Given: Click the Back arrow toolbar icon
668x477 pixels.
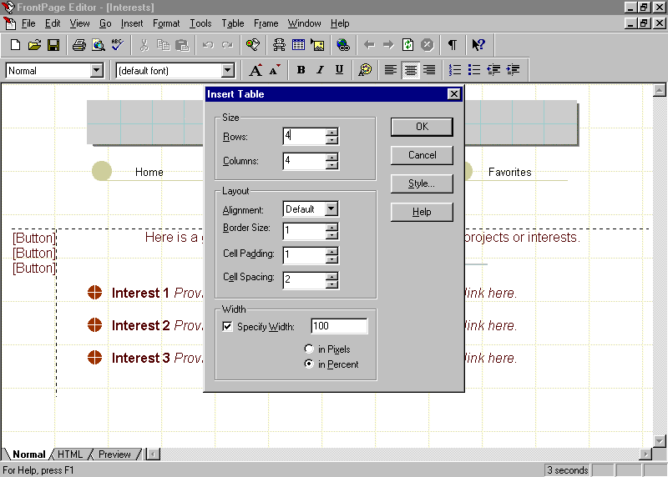Looking at the screenshot, I should pyautogui.click(x=369, y=45).
